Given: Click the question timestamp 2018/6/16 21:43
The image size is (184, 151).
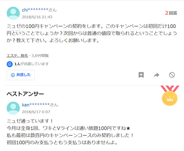Looking at the screenshot, I should point(37,17).
